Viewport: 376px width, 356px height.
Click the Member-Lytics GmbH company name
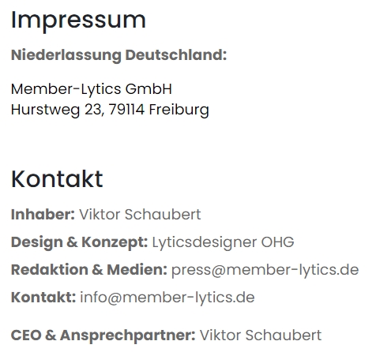pyautogui.click(x=92, y=89)
